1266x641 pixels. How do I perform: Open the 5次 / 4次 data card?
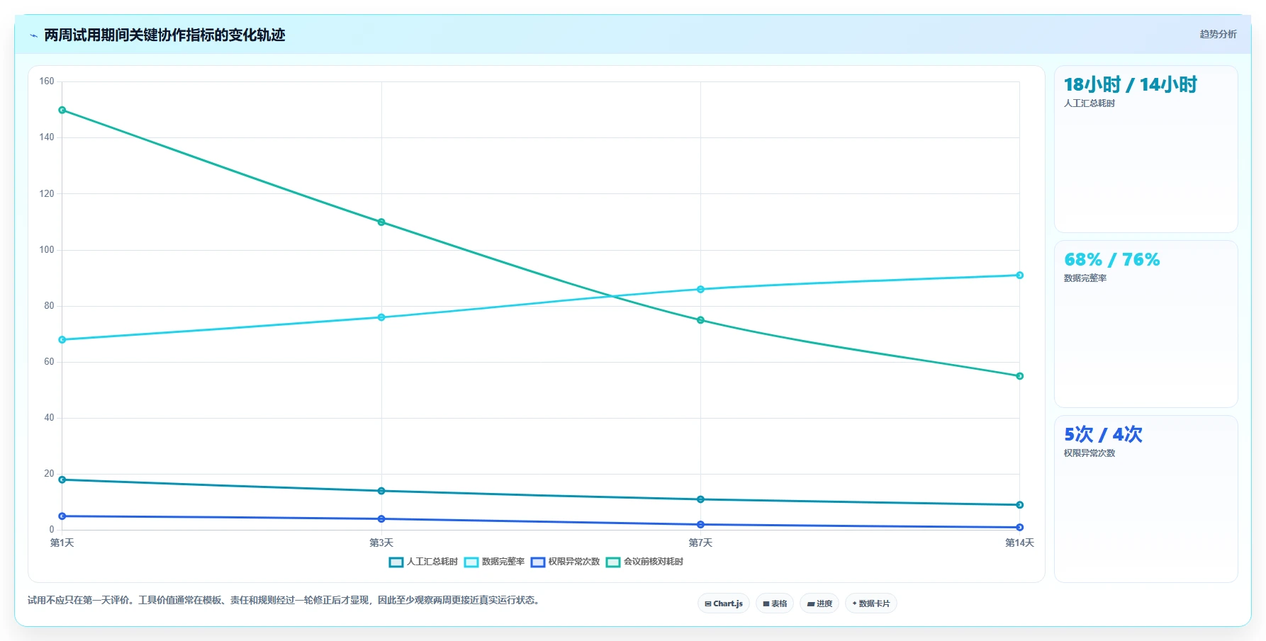click(x=1145, y=499)
